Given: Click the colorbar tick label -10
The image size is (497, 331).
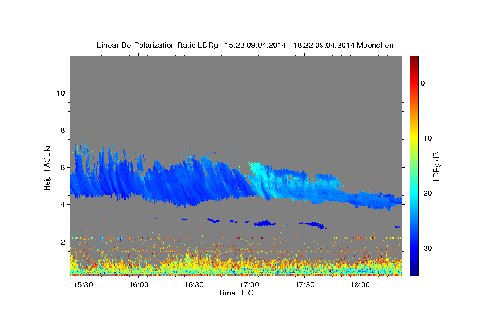Looking at the screenshot, I should tap(427, 138).
